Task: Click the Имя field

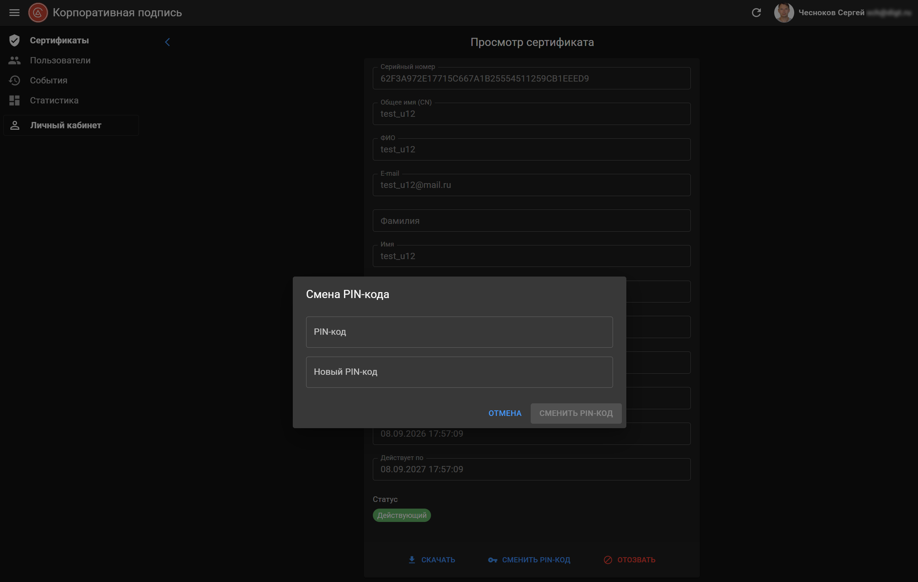Action: [x=531, y=256]
